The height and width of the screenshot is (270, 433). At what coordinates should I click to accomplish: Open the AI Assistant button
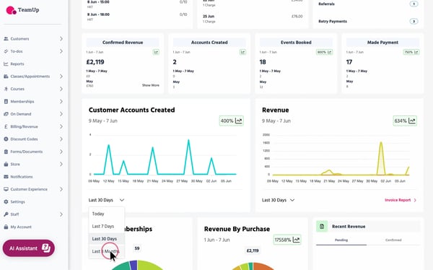click(x=29, y=248)
